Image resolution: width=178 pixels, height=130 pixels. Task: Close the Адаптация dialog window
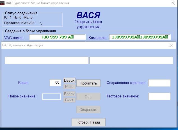point(172,45)
